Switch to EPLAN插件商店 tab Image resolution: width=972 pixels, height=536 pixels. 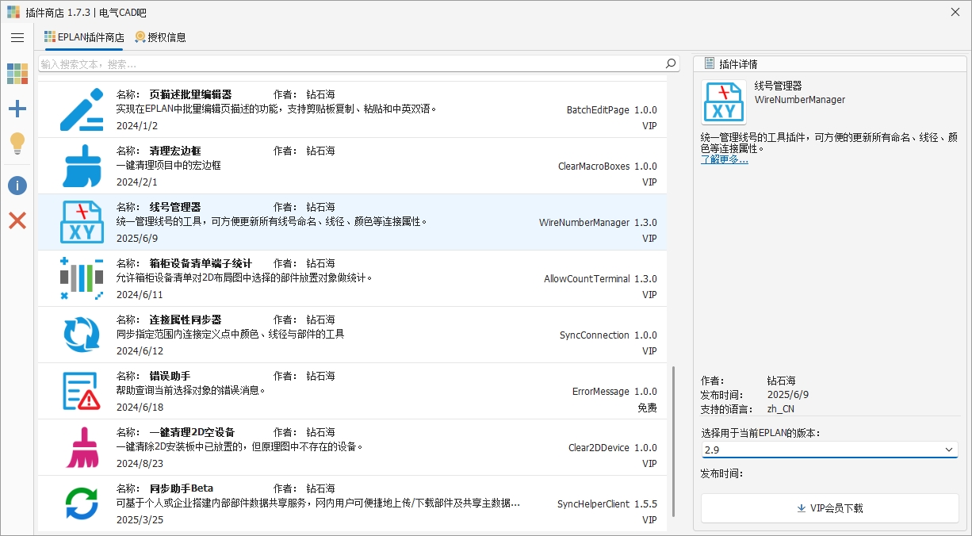pyautogui.click(x=84, y=37)
